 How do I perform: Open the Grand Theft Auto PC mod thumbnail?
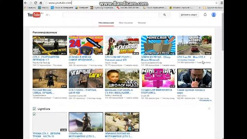[195, 46]
